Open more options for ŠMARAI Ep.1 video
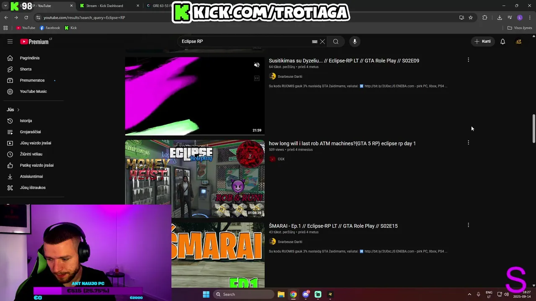536x301 pixels. point(468,225)
